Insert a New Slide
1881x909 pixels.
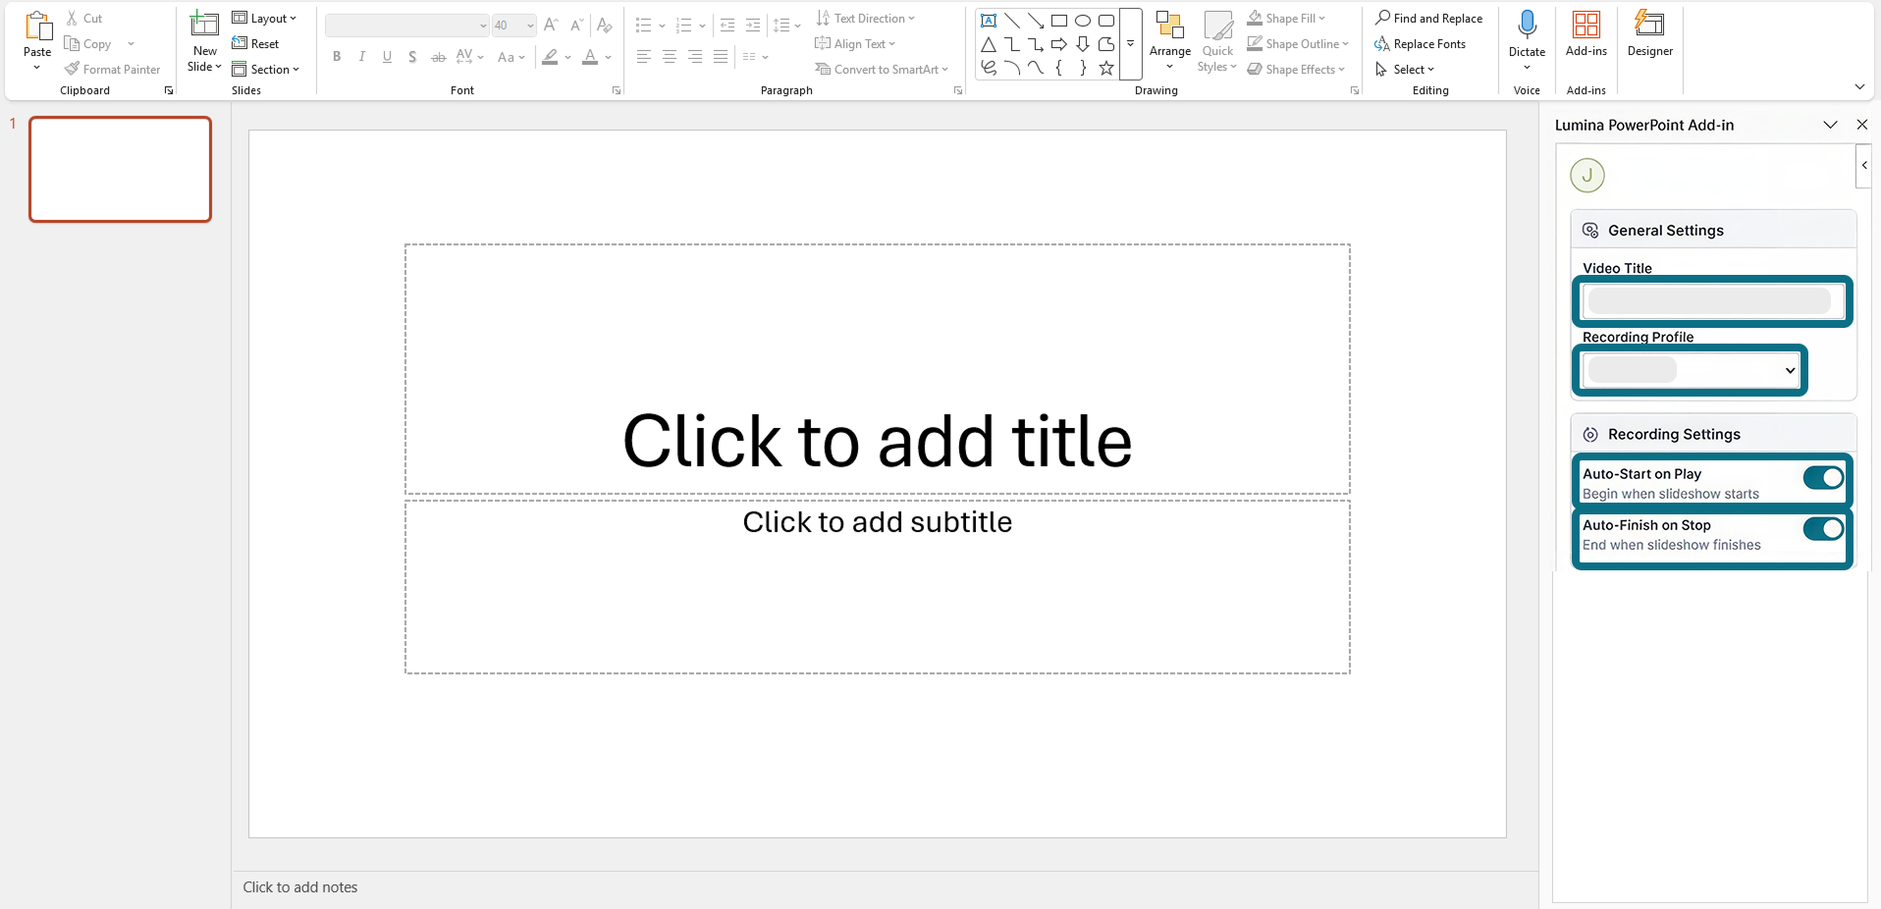(x=204, y=41)
